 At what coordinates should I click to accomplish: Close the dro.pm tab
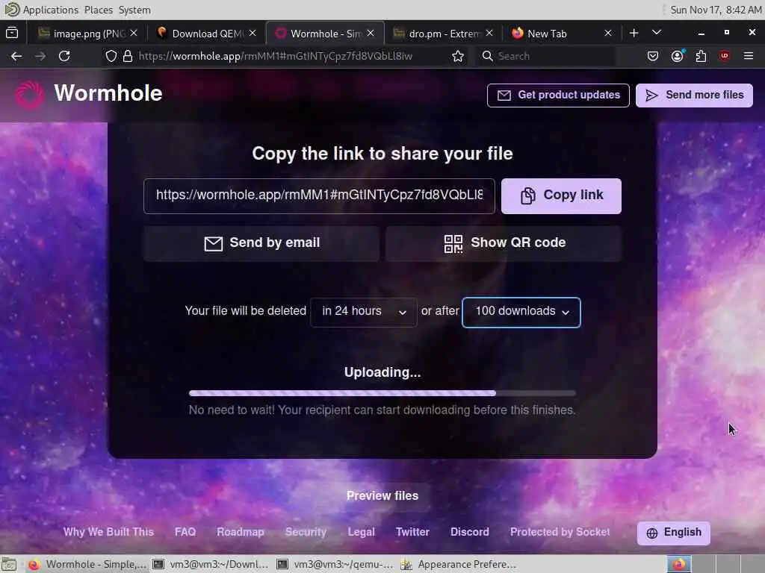click(489, 33)
